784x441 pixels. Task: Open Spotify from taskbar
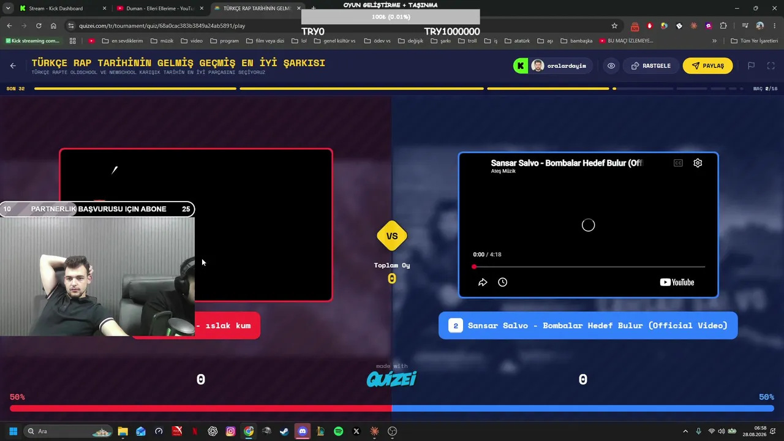point(338,431)
